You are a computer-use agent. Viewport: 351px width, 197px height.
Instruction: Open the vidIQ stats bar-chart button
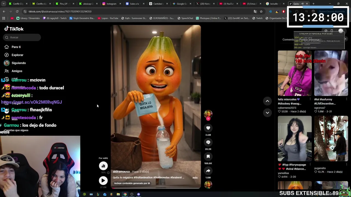coord(103,166)
